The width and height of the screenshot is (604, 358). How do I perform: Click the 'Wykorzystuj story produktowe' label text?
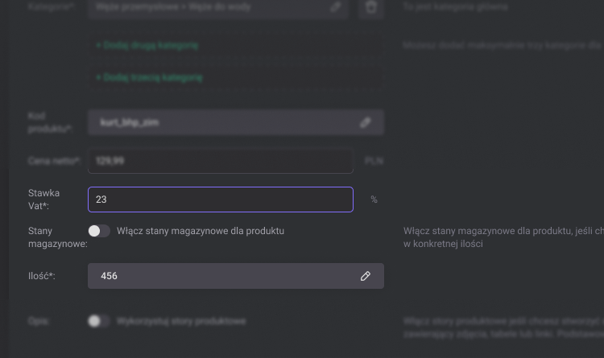click(181, 321)
